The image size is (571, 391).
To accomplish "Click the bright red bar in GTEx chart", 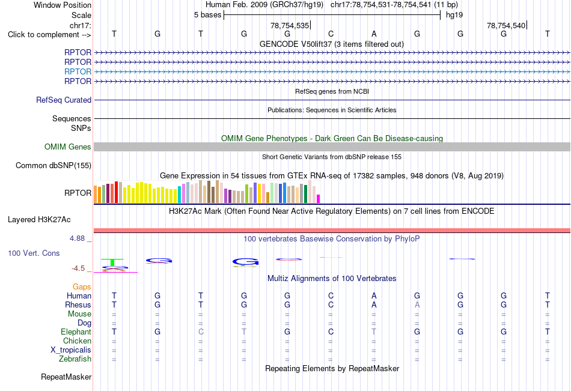I will pos(116,192).
